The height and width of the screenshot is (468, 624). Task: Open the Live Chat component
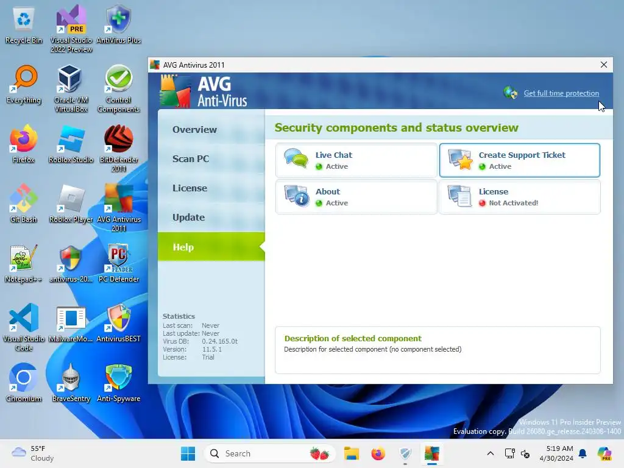356,160
